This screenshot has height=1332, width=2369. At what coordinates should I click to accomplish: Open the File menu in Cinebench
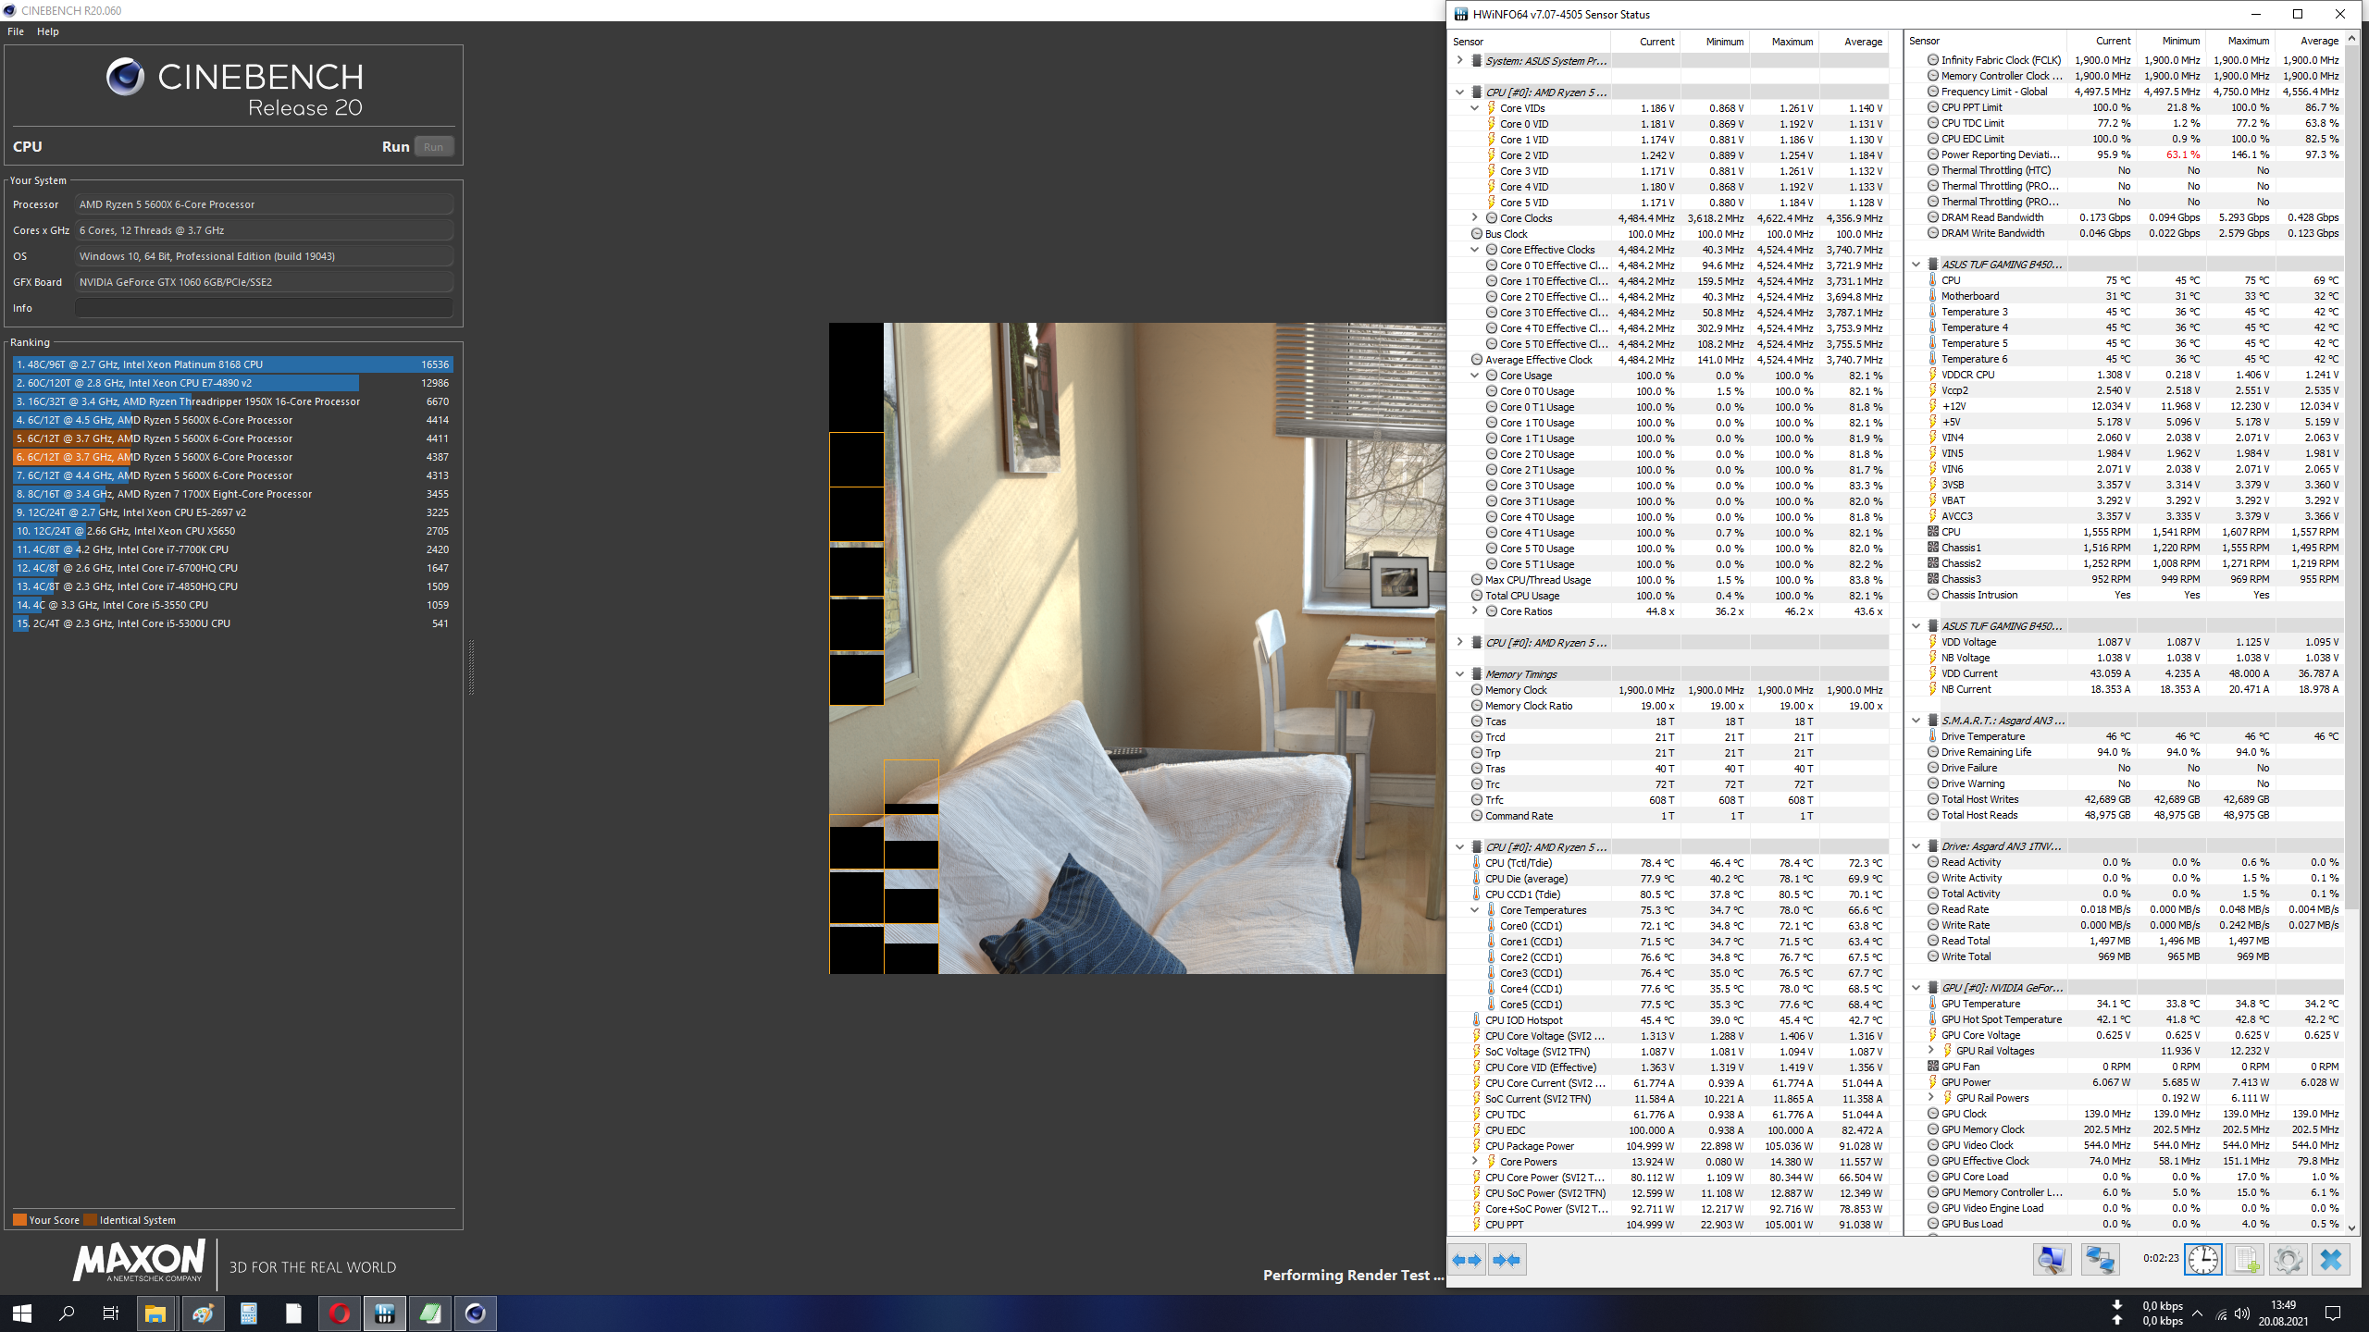click(x=16, y=31)
